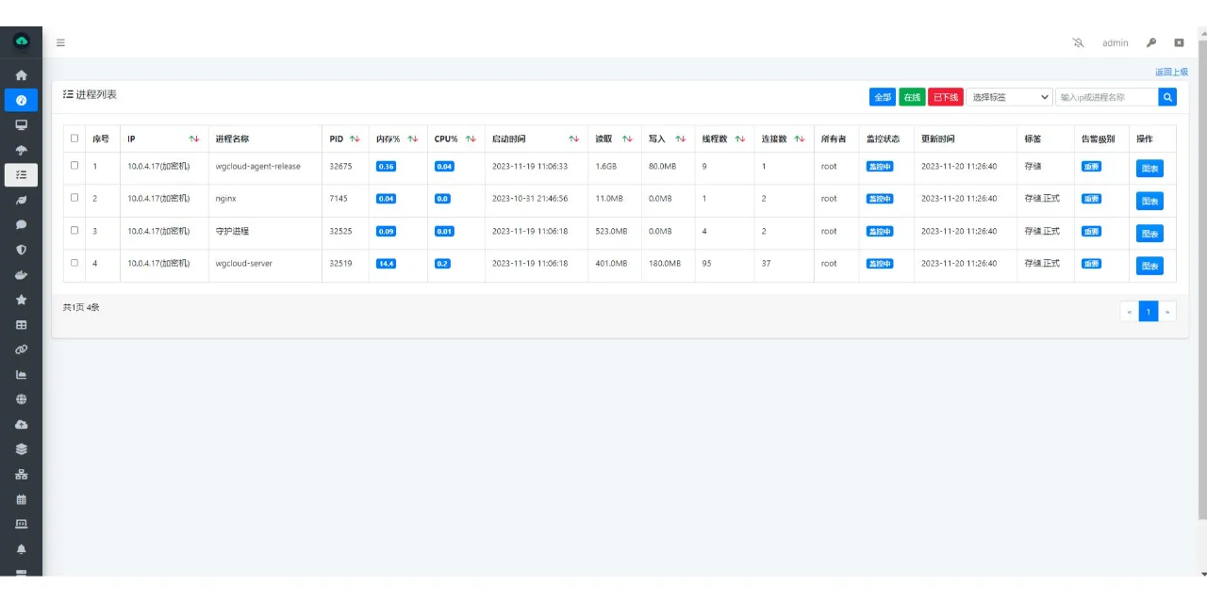The width and height of the screenshot is (1207, 602).
Task: Select page 1 in pagination
Action: 1149,311
